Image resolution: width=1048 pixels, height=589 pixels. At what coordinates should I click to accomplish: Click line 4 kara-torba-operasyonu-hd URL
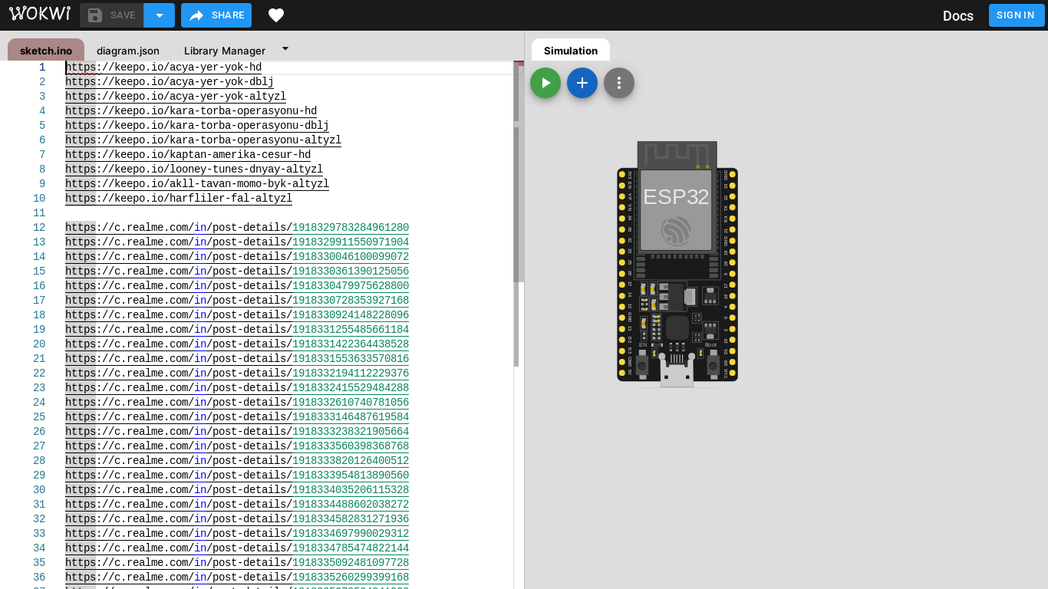191,111
